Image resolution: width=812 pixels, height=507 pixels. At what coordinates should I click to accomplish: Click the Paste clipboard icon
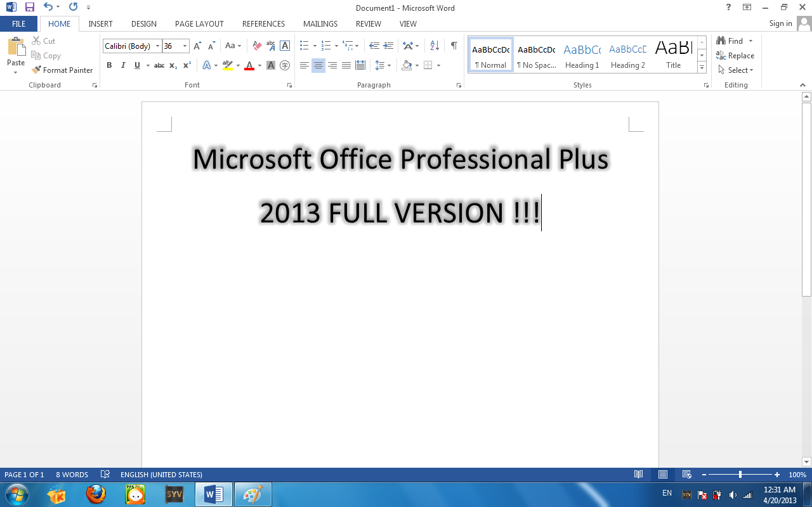point(16,47)
